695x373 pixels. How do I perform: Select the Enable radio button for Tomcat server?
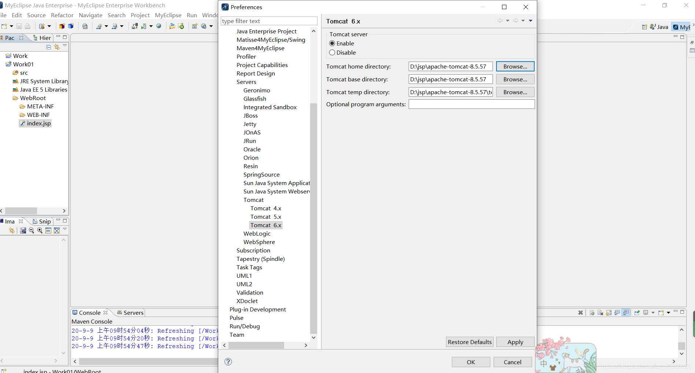[332, 43]
